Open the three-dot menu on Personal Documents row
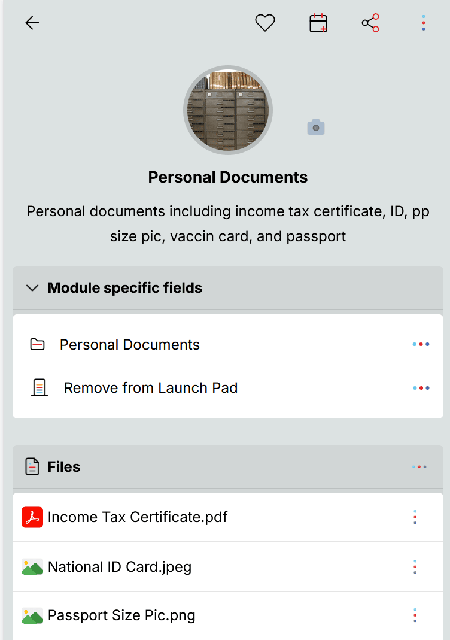The height and width of the screenshot is (640, 450). pyautogui.click(x=421, y=344)
